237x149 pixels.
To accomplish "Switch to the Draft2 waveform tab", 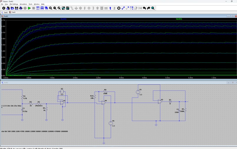I will (x=12, y=12).
